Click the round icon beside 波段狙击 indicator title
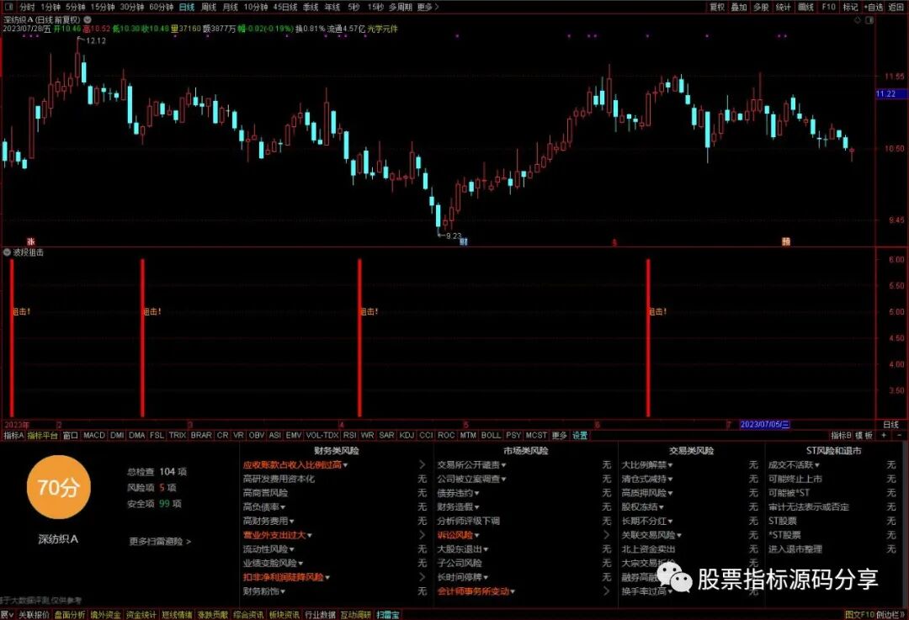909x620 pixels. click(x=7, y=252)
